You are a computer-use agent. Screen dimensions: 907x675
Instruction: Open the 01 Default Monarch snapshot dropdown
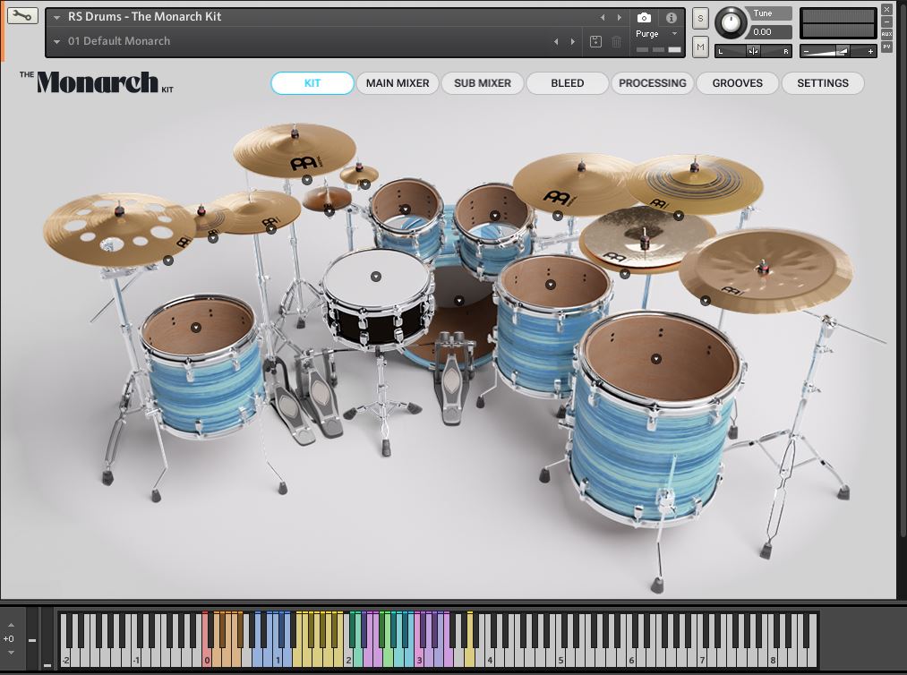click(x=56, y=42)
